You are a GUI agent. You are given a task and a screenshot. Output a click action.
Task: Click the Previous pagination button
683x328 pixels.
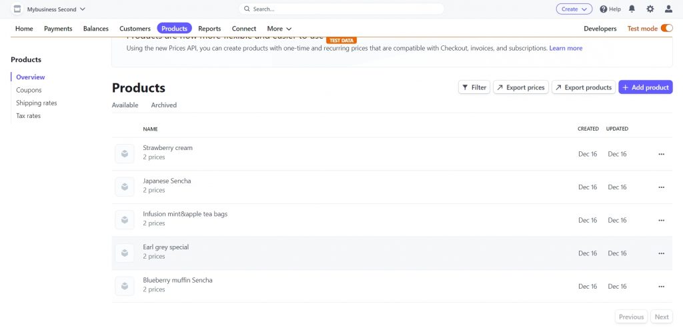pyautogui.click(x=631, y=317)
